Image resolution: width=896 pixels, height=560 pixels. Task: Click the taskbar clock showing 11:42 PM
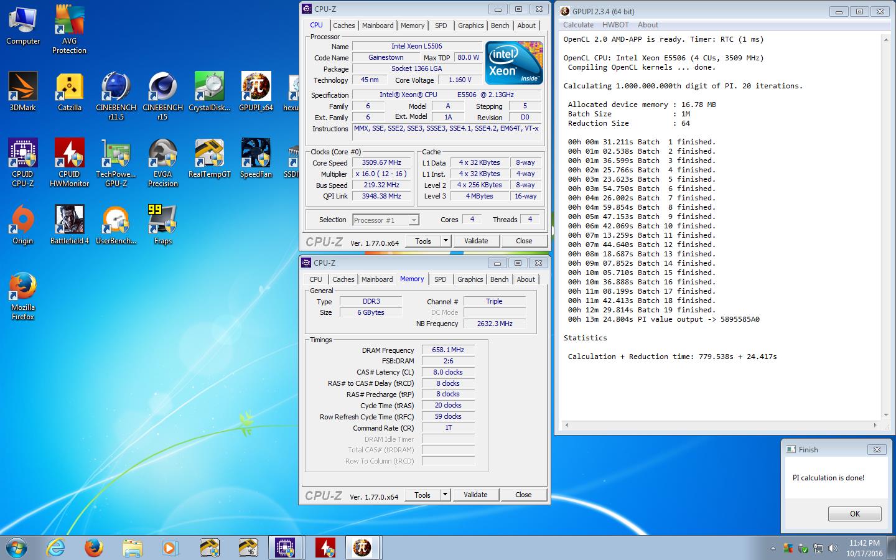[x=864, y=548]
